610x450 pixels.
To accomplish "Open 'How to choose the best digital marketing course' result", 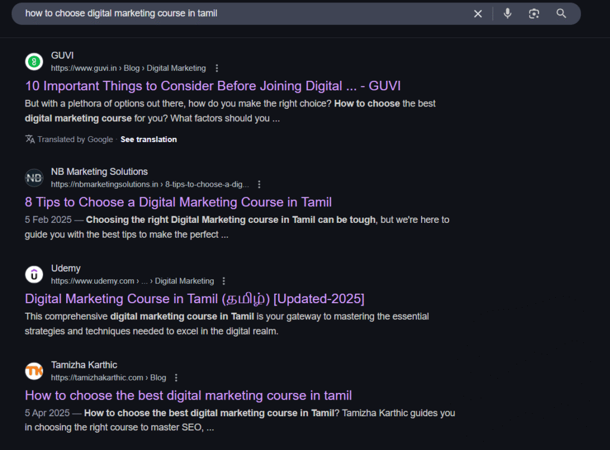I will click(188, 395).
